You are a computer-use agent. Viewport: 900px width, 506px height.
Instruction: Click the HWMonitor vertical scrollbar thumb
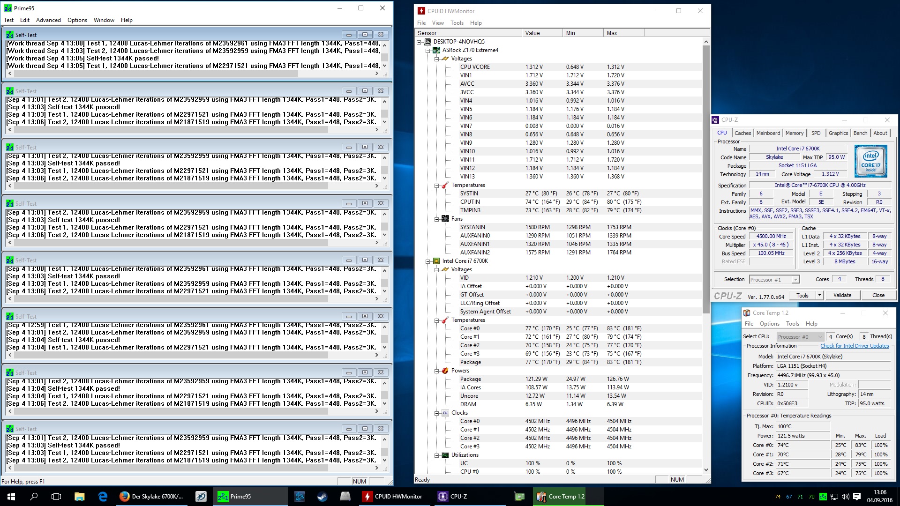point(706,178)
